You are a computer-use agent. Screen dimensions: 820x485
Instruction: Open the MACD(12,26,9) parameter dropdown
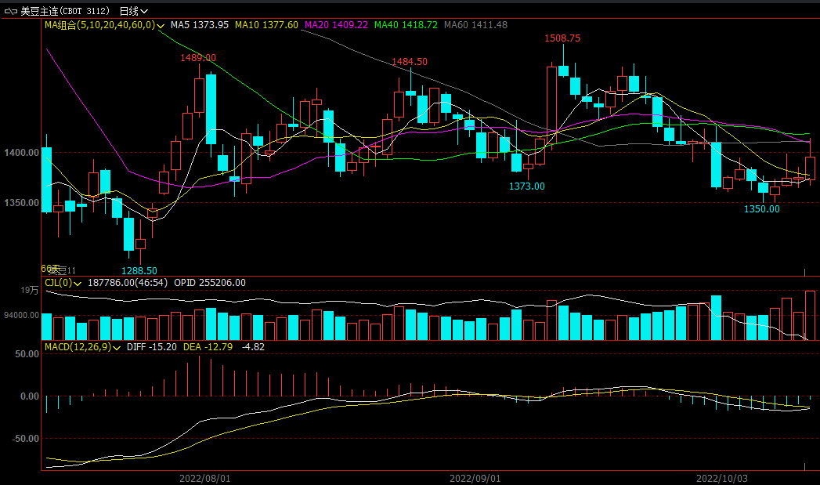tap(117, 346)
